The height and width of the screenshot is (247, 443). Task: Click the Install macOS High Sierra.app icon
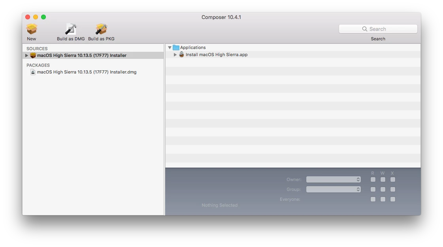[x=182, y=55]
